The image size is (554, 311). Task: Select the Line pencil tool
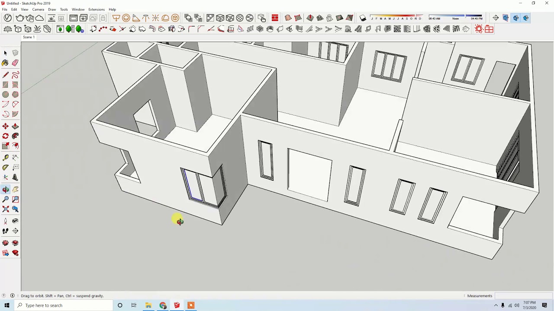[x=6, y=75]
